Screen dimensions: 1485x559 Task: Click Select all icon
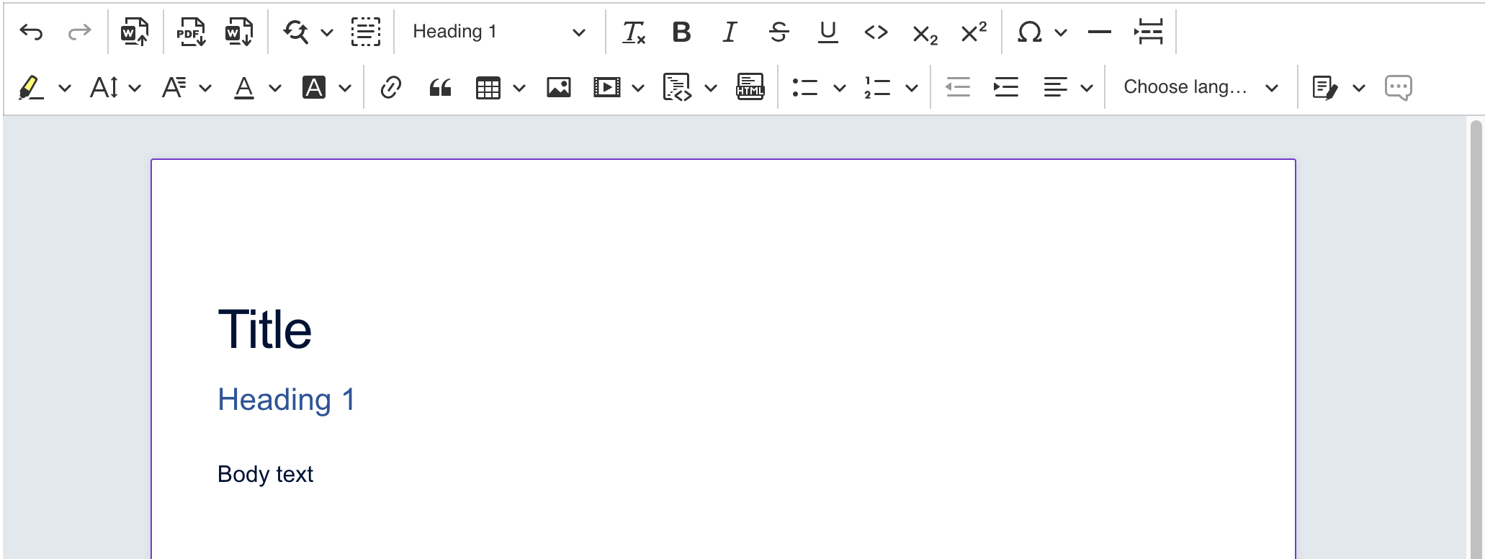point(366,32)
